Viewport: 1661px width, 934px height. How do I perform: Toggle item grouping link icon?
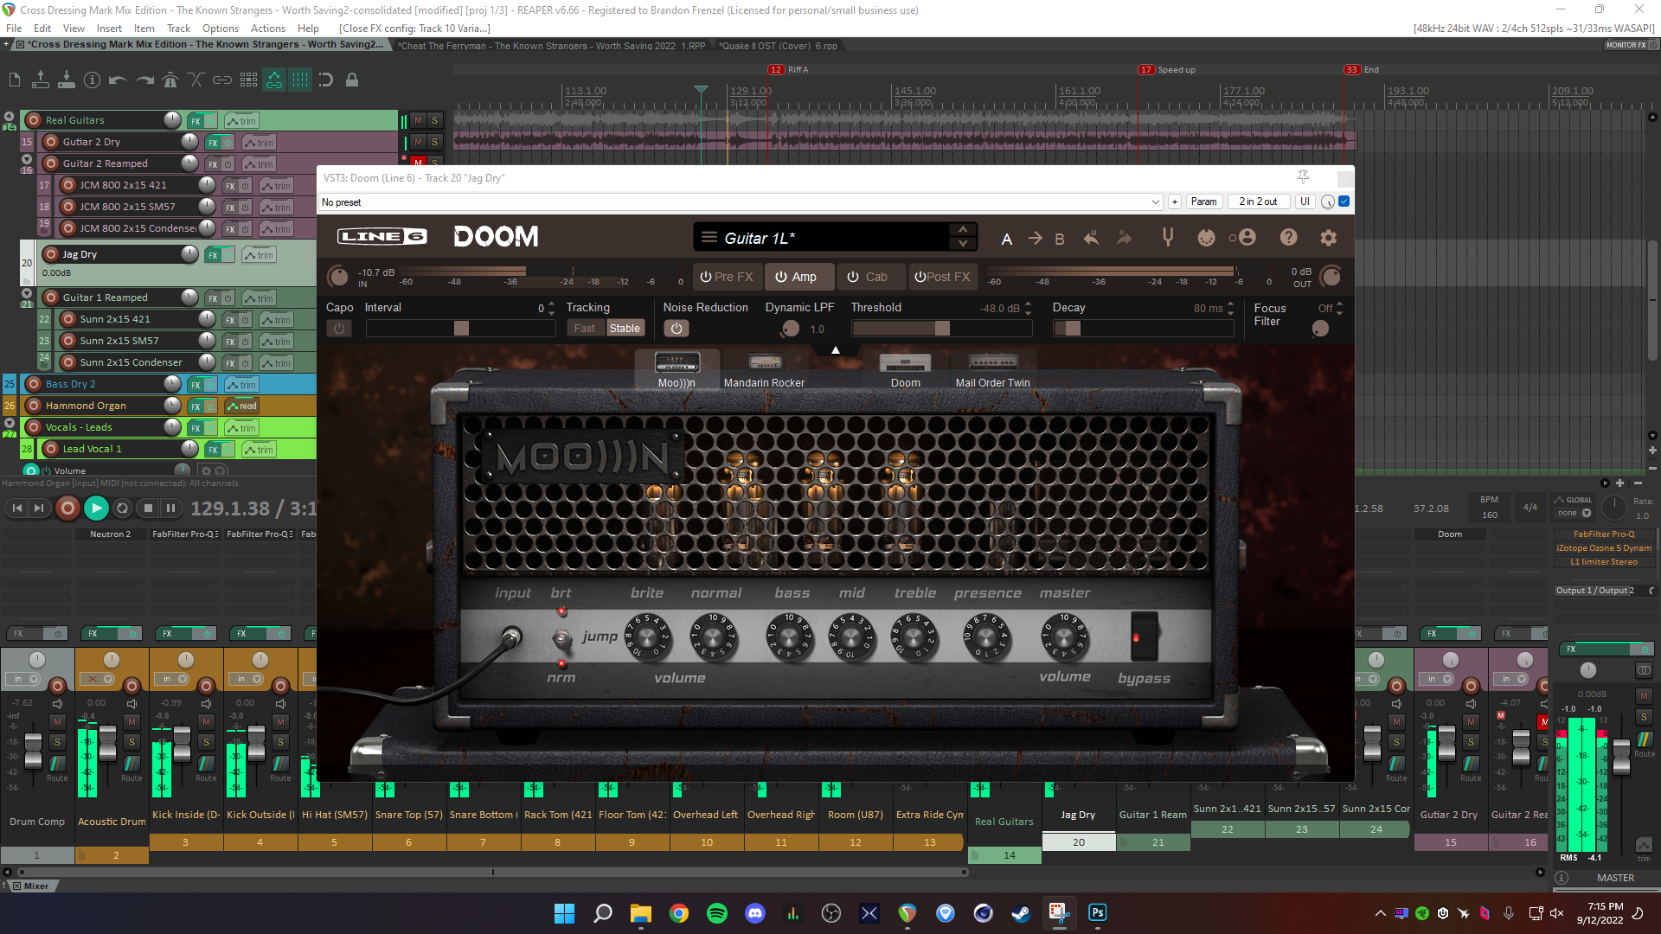[x=222, y=80]
